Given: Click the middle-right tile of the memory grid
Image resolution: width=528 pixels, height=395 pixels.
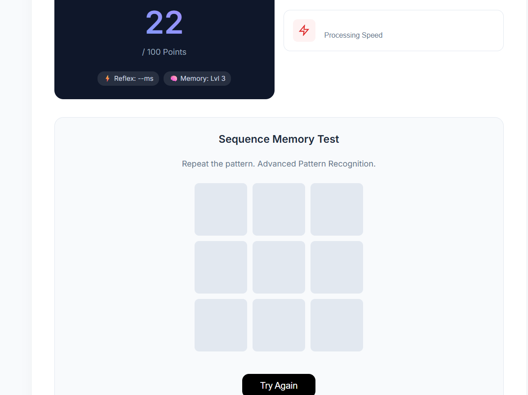Looking at the screenshot, I should (337, 267).
